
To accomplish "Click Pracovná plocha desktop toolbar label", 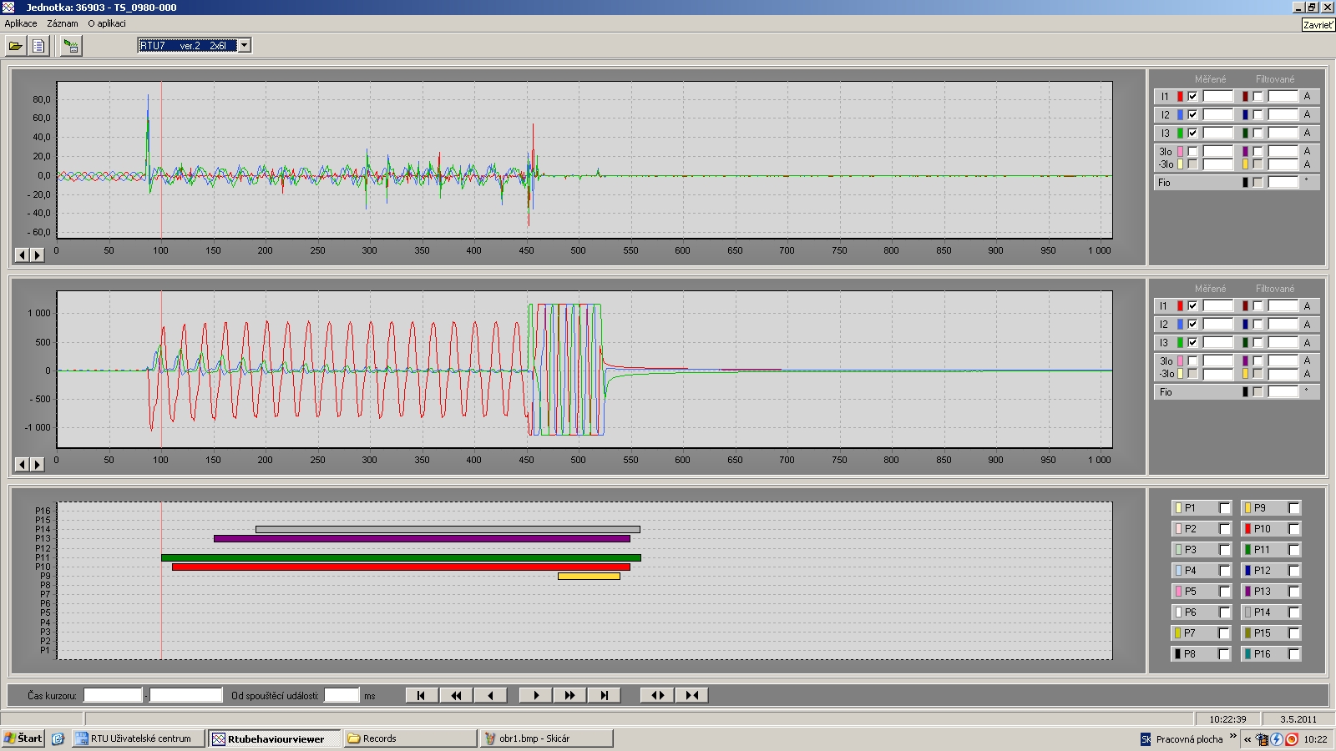I will coord(1189,739).
